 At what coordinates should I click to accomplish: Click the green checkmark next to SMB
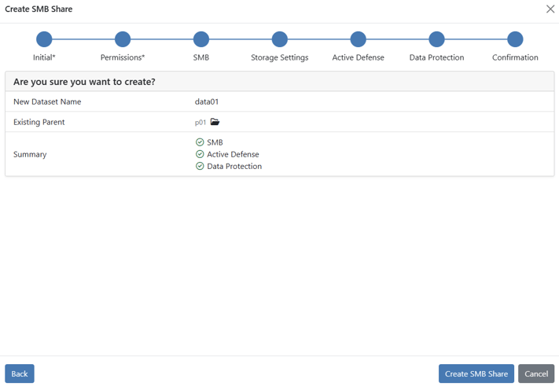200,142
